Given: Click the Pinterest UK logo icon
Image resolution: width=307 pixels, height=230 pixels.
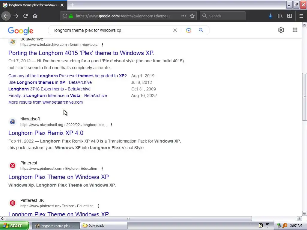Looking at the screenshot, I should click(x=13, y=203).
